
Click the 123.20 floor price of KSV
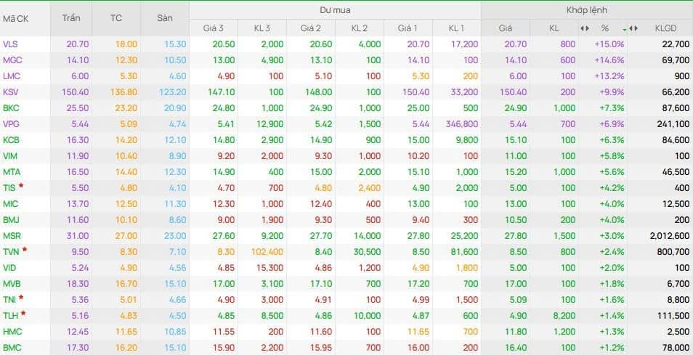pyautogui.click(x=173, y=92)
